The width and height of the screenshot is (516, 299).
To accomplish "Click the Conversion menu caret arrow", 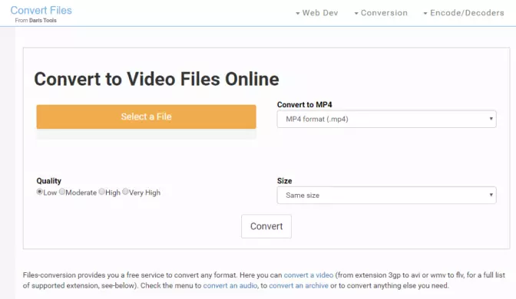I will click(x=356, y=14).
